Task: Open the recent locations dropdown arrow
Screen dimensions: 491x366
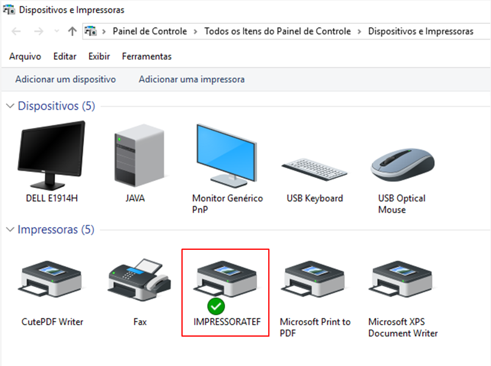Action: pyautogui.click(x=57, y=31)
